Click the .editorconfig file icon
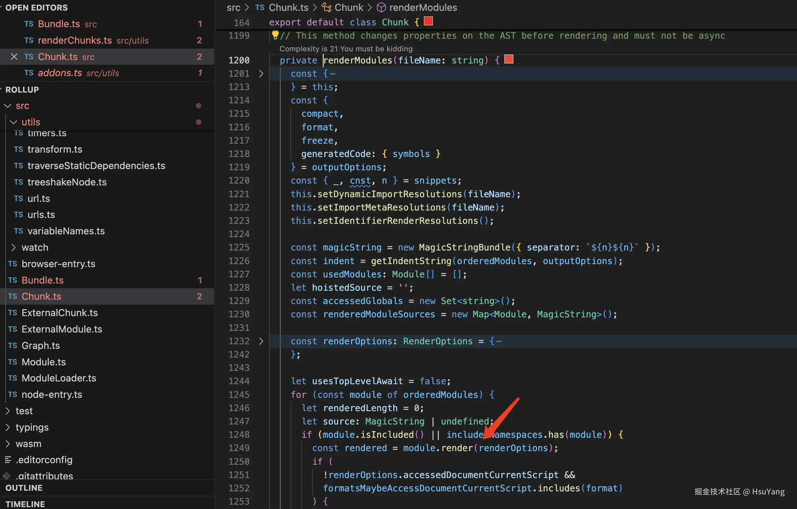 pyautogui.click(x=8, y=460)
